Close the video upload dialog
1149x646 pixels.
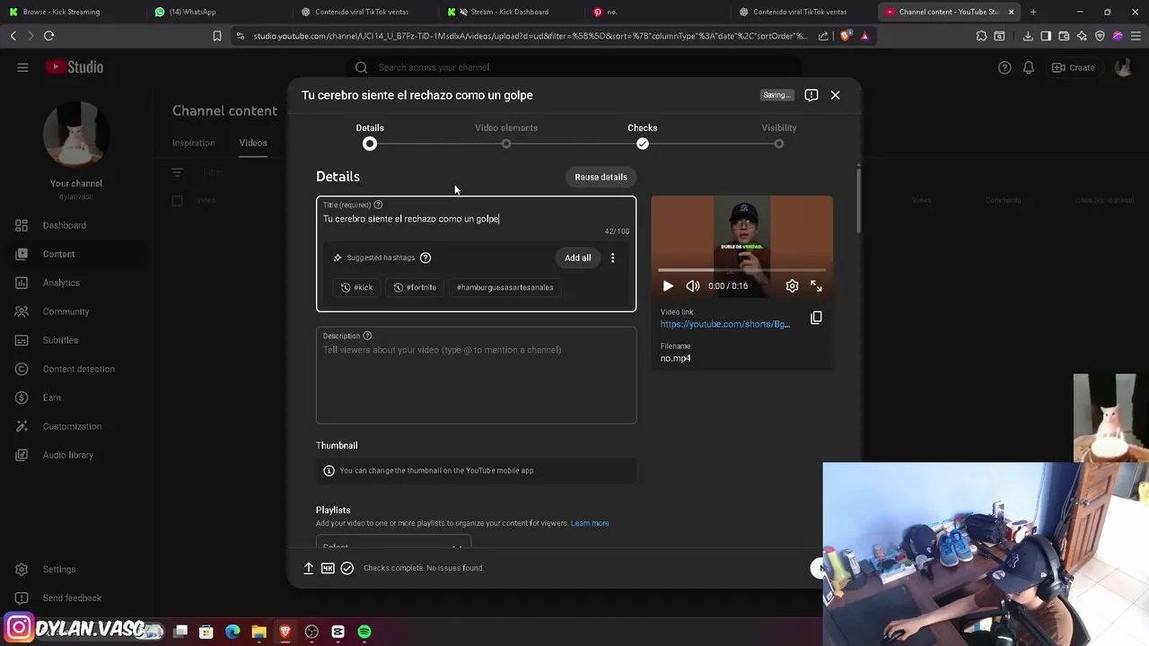(x=835, y=95)
